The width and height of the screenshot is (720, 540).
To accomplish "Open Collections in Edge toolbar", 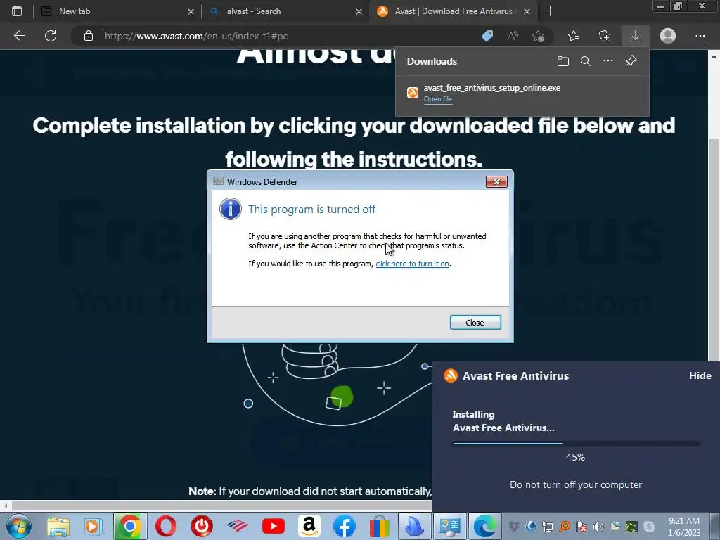I will point(605,36).
